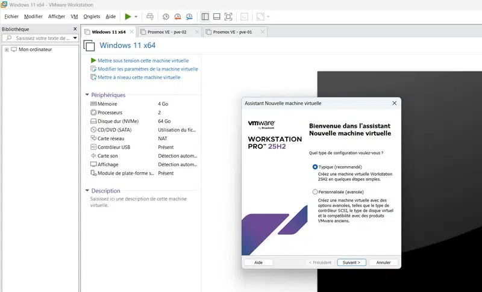Open the stretch display dropdown arrow
Viewport: 482px width, 292px height.
[268, 17]
